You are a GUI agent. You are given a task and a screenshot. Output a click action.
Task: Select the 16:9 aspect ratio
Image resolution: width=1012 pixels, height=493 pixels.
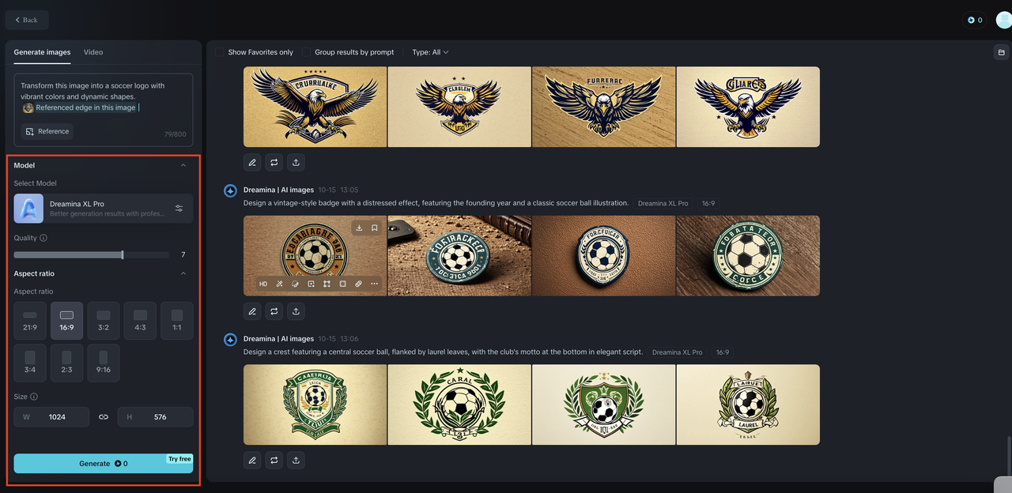click(x=66, y=321)
